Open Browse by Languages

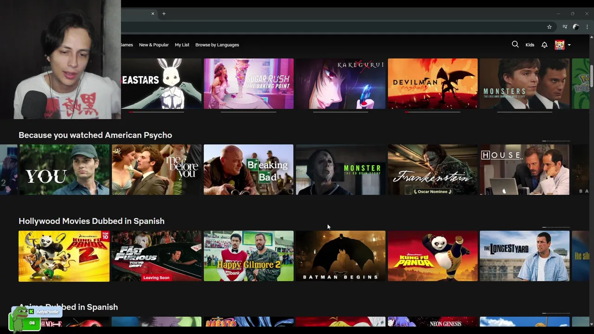click(x=217, y=45)
